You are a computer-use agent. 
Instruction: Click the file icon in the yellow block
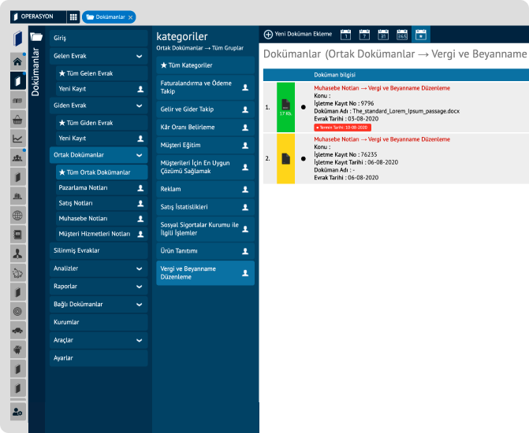click(285, 158)
